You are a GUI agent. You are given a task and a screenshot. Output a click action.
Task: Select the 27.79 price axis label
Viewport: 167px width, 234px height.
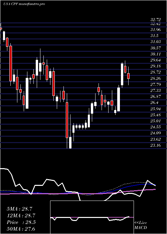pyautogui.click(x=156, y=85)
